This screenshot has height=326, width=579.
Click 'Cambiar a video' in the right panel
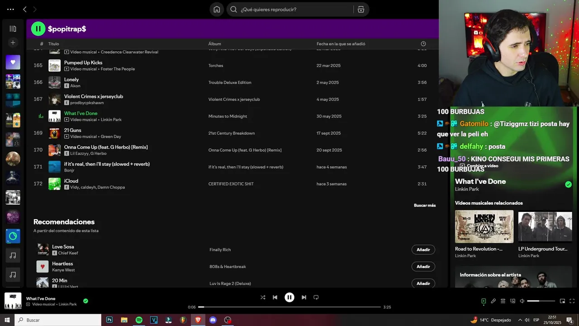(479, 166)
